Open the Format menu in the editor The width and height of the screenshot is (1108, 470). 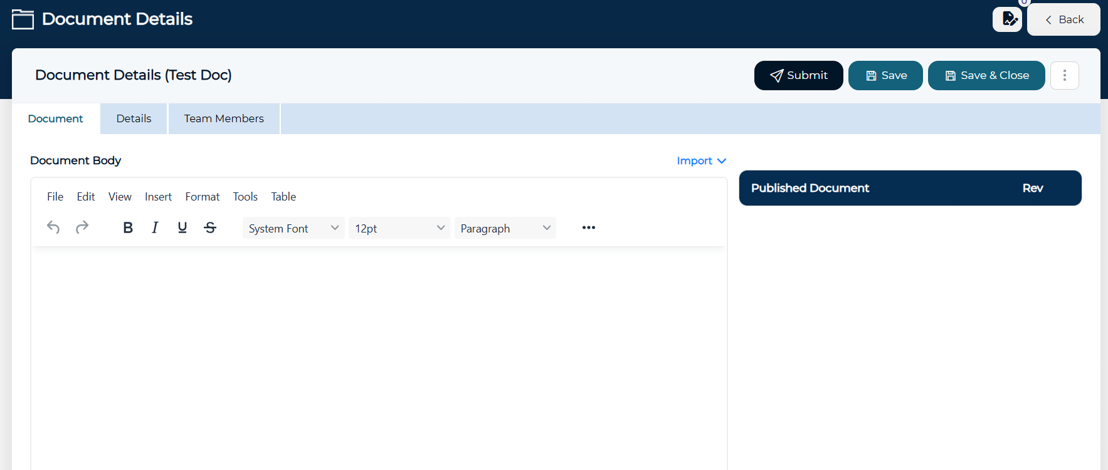[203, 197]
